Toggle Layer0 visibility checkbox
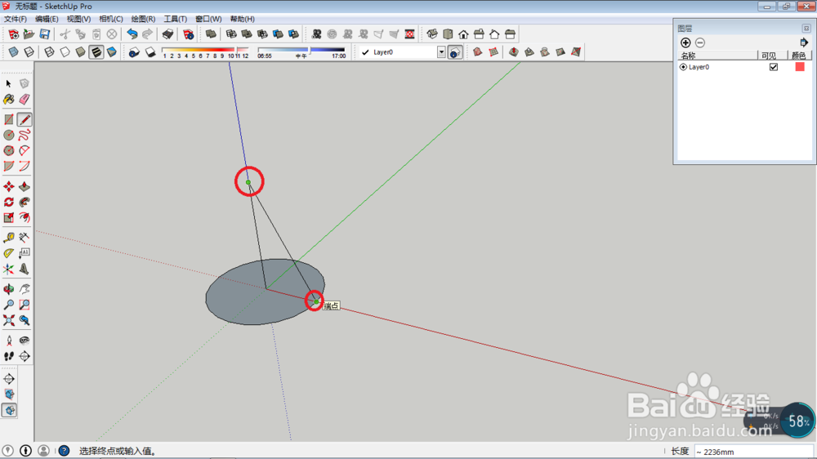 [773, 67]
